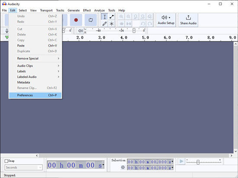Select the Envelope tool
The height and width of the screenshot is (178, 238).
pyautogui.click(x=112, y=17)
